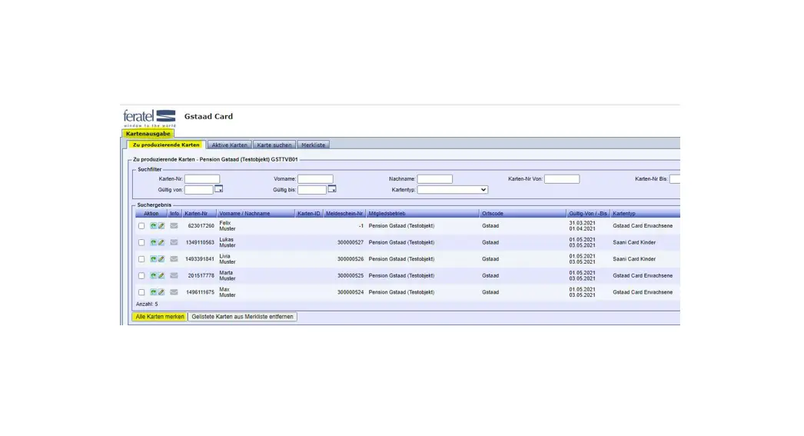
Task: Click pencil edit icon for Lukas Muster
Action: pos(161,242)
